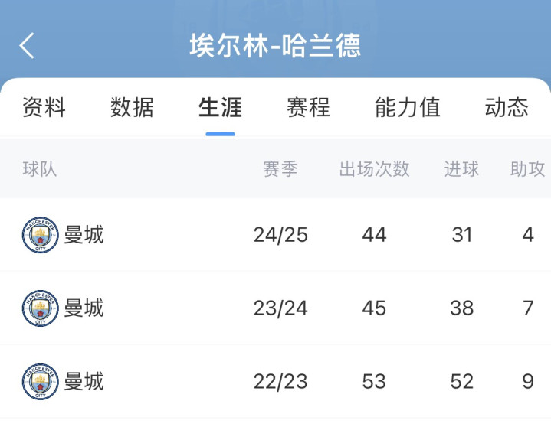Click the 进球 column header
551x427 pixels.
[461, 169]
